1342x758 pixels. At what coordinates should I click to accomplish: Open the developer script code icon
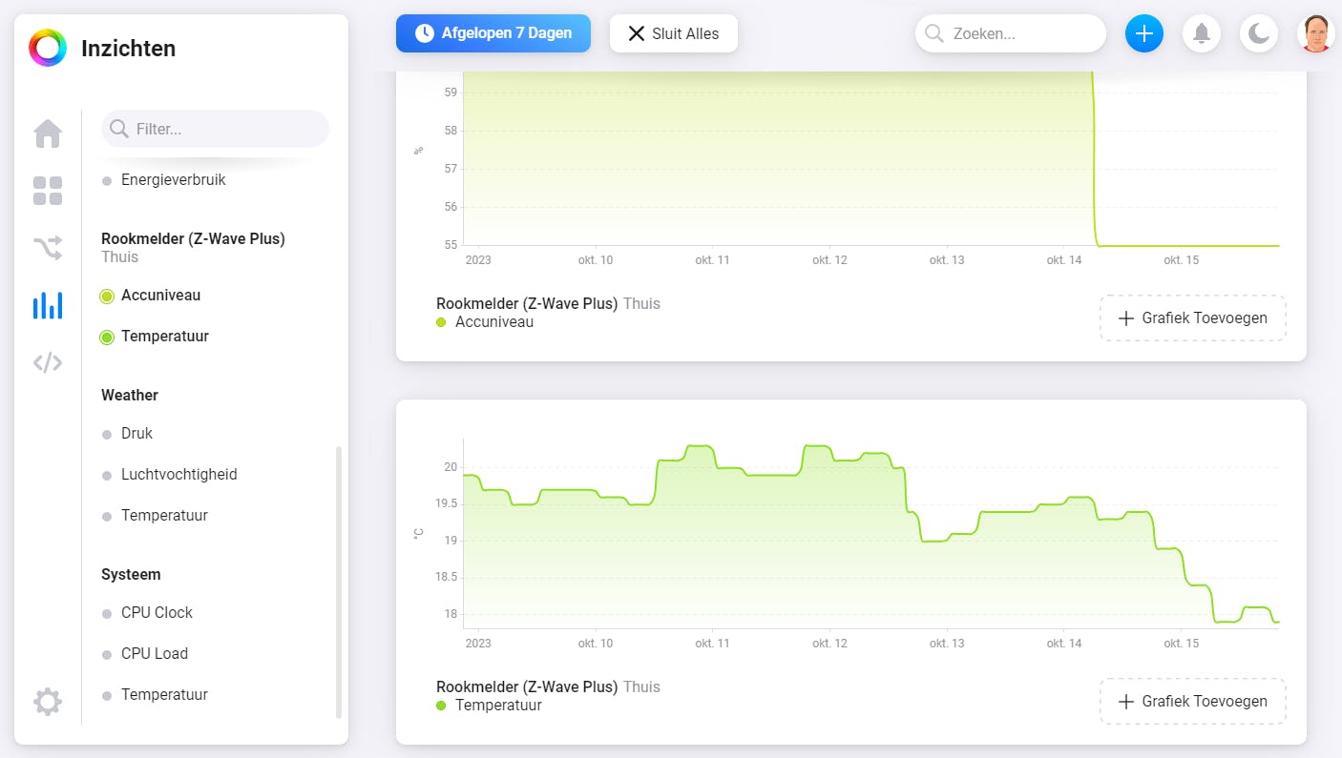click(48, 362)
